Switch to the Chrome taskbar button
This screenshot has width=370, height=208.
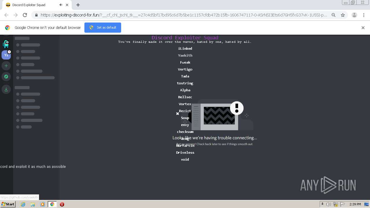[52, 204]
